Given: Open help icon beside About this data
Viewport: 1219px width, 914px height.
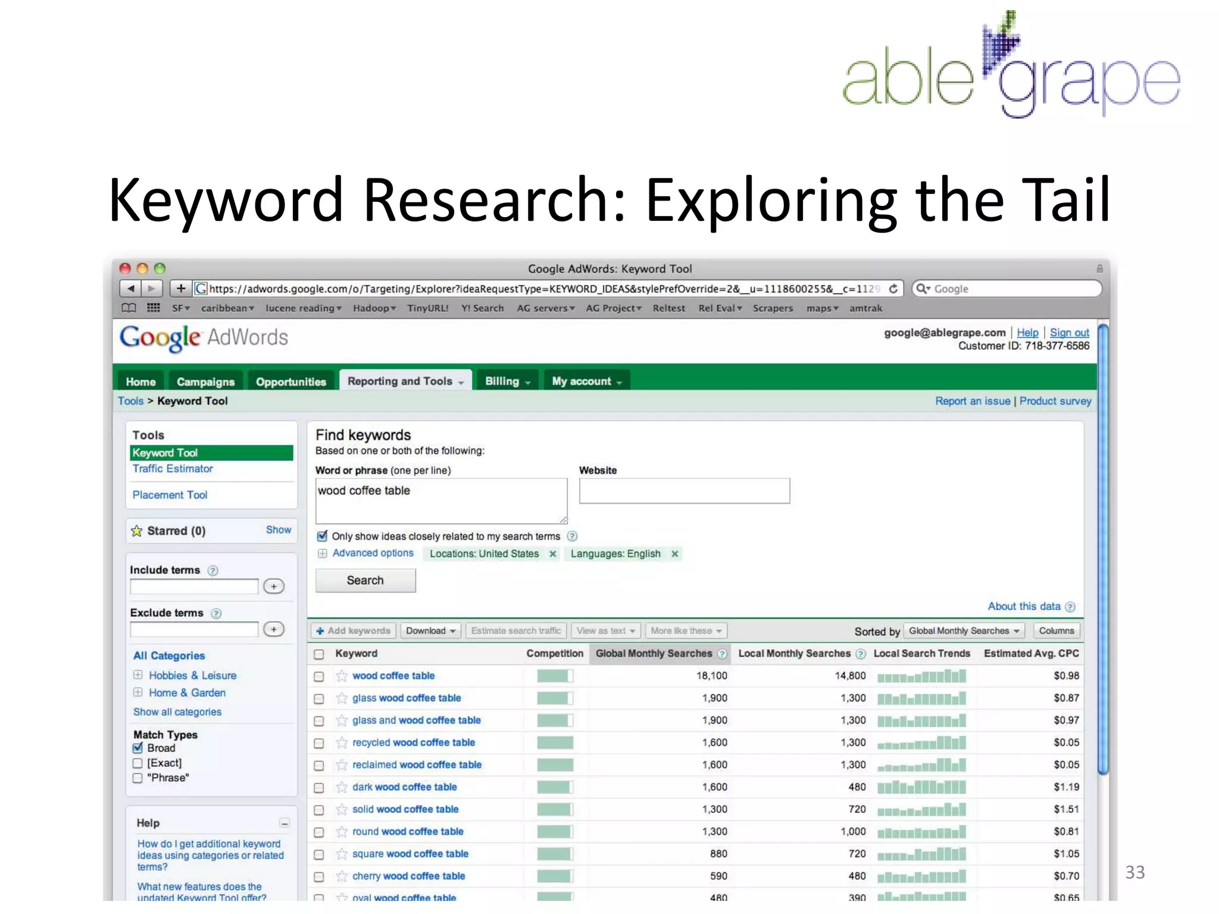Looking at the screenshot, I should click(1070, 607).
